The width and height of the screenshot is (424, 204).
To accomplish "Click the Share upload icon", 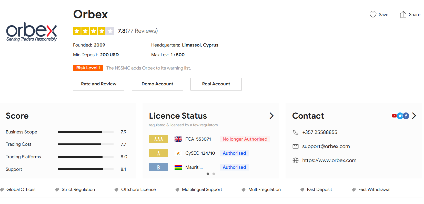I will (403, 15).
